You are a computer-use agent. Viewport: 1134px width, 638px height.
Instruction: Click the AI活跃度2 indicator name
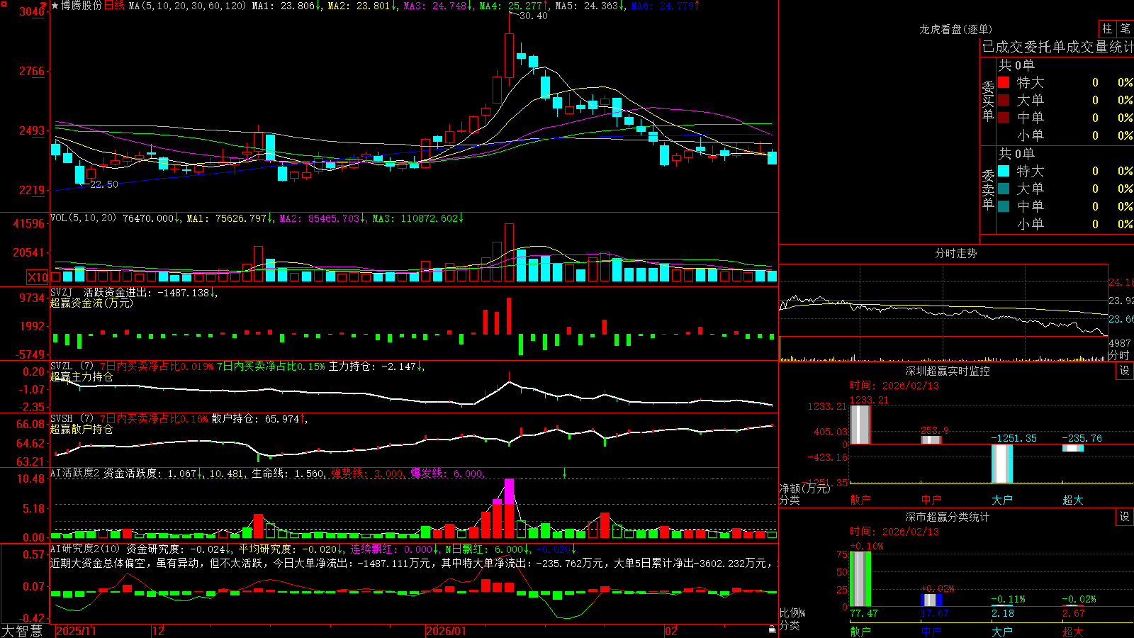pos(75,473)
